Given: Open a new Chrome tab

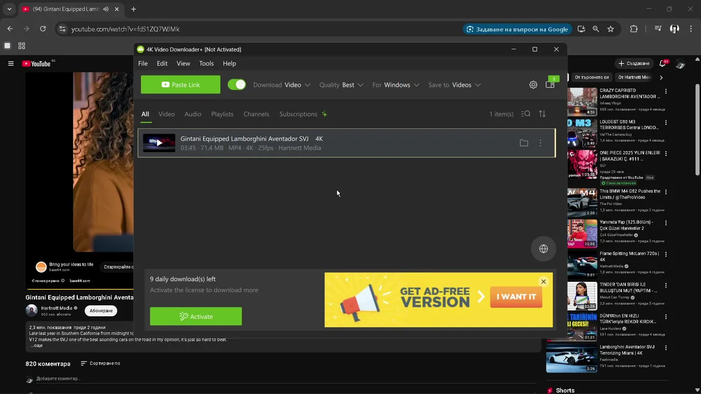Looking at the screenshot, I should [x=134, y=9].
